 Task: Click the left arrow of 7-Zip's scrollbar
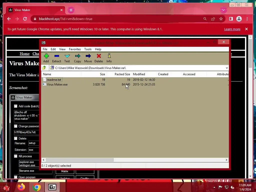click(43, 160)
